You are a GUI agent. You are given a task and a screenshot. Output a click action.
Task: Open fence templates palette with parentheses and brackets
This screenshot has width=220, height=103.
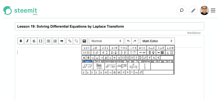[86, 53]
